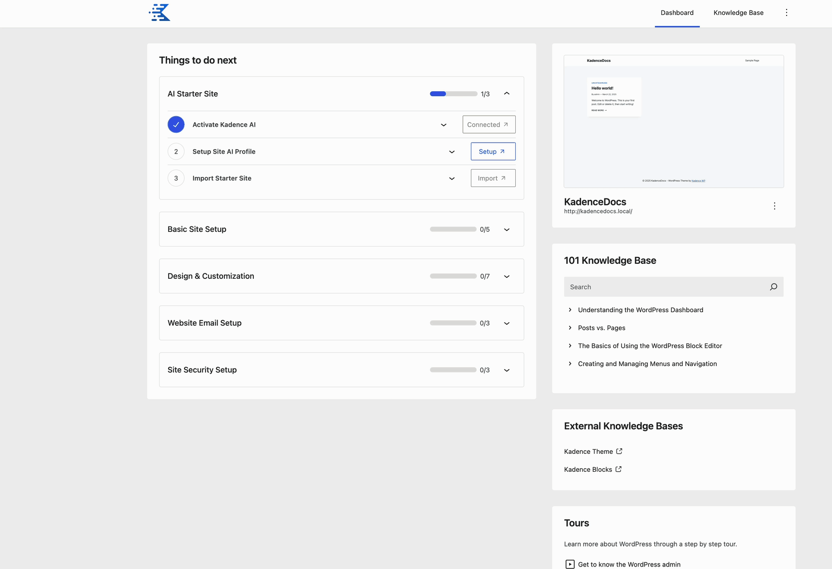Image resolution: width=832 pixels, height=569 pixels.
Task: Expand the Setup Site AI Profile details
Action: click(452, 152)
